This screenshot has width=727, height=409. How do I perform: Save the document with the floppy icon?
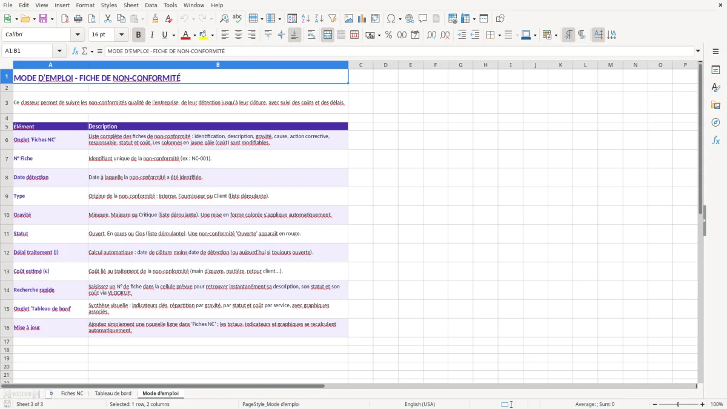(43, 19)
